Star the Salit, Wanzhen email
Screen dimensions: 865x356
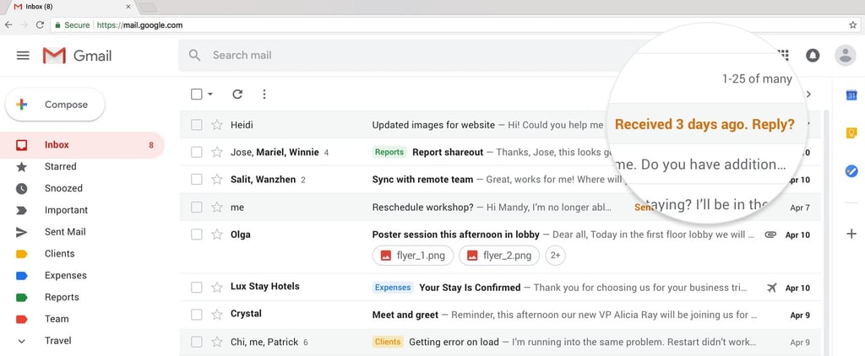tap(217, 180)
